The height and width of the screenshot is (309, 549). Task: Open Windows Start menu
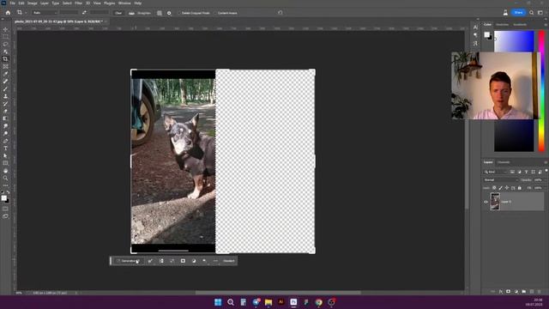point(218,302)
